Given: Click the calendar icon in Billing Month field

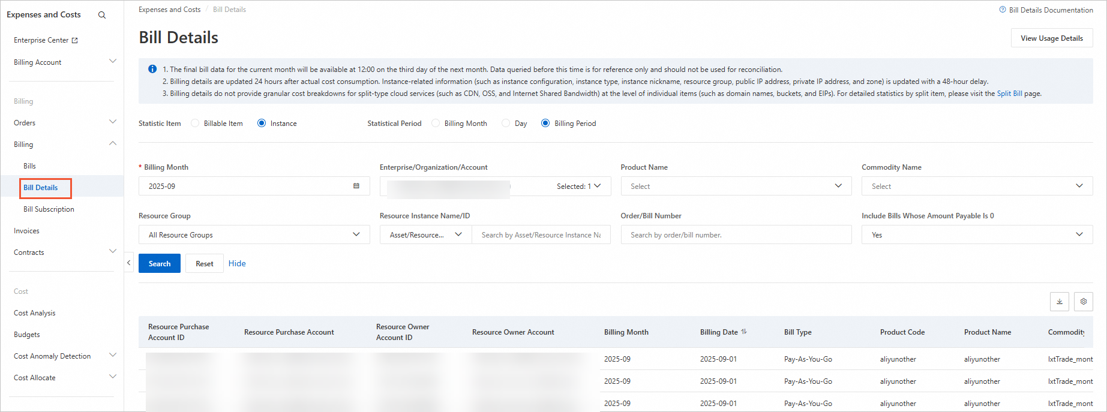Looking at the screenshot, I should point(356,186).
